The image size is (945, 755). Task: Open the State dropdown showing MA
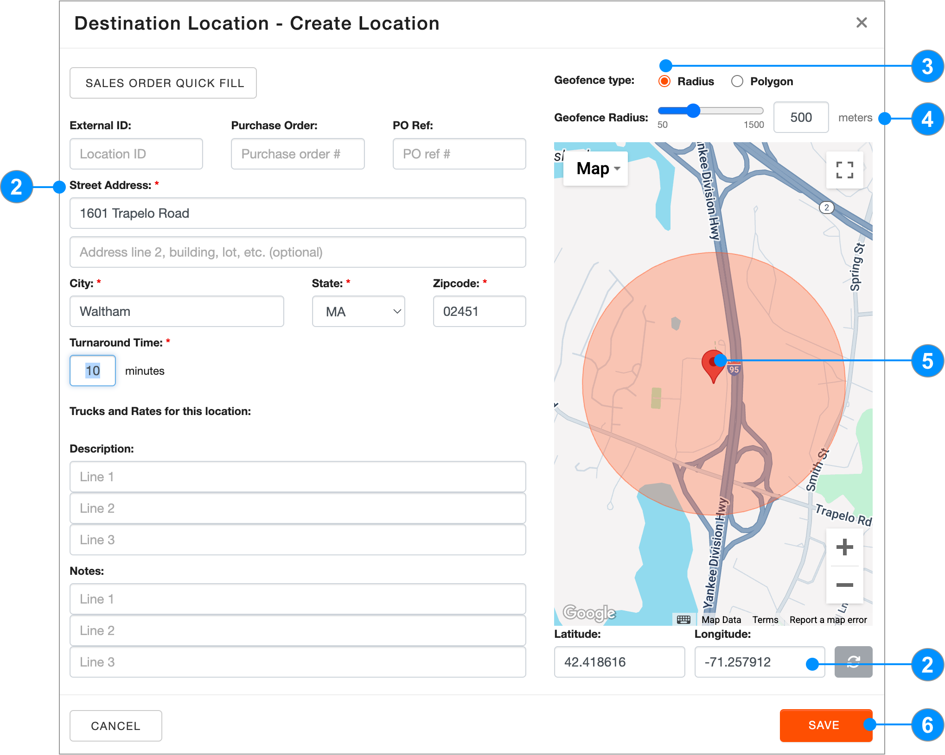pyautogui.click(x=358, y=311)
